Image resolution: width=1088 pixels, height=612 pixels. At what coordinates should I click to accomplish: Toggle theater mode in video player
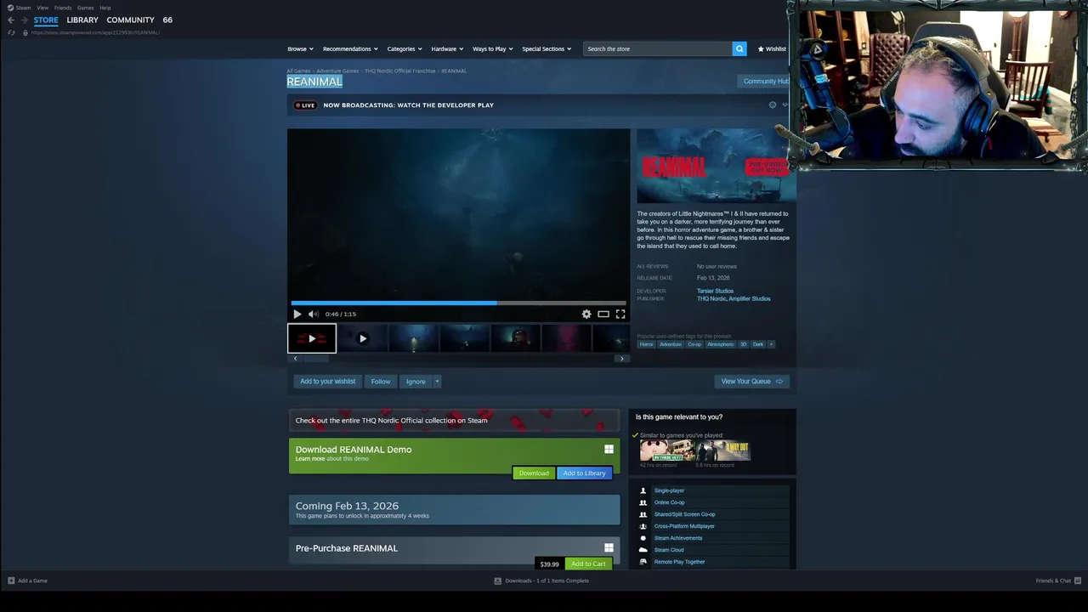[603, 314]
